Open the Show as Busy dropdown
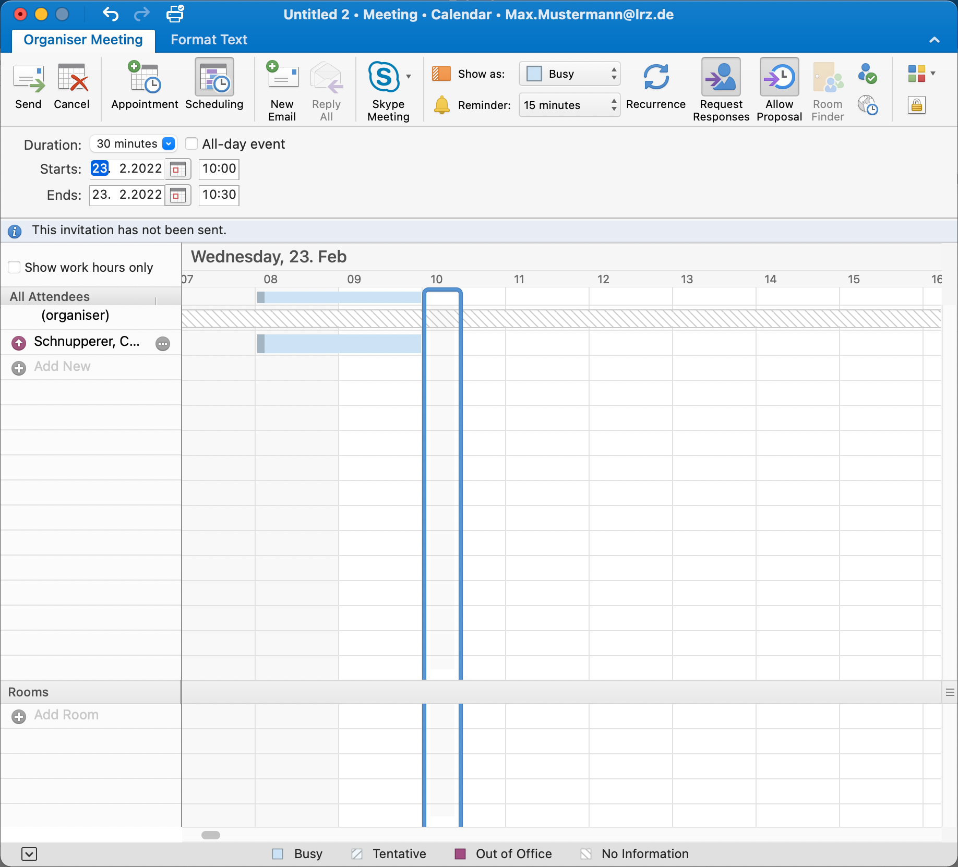Image resolution: width=958 pixels, height=867 pixels. (569, 74)
